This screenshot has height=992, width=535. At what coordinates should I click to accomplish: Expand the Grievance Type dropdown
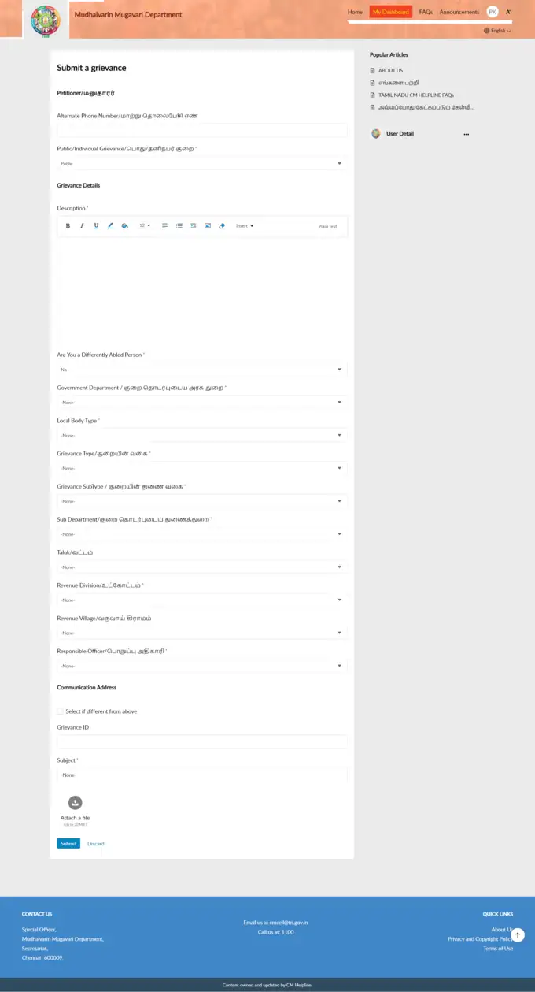(201, 468)
